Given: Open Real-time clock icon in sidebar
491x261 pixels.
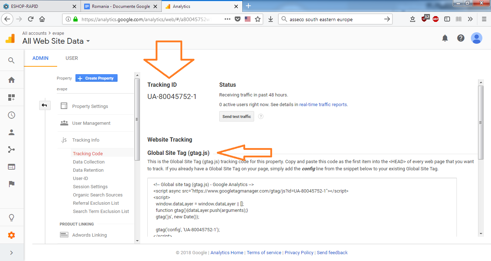Looking at the screenshot, I should [x=12, y=115].
